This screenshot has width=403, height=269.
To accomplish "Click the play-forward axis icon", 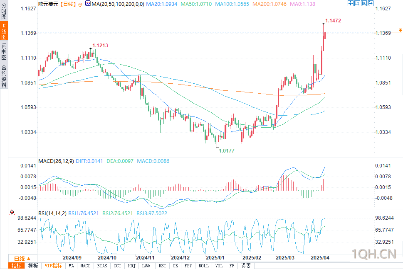I will (x=363, y=3).
